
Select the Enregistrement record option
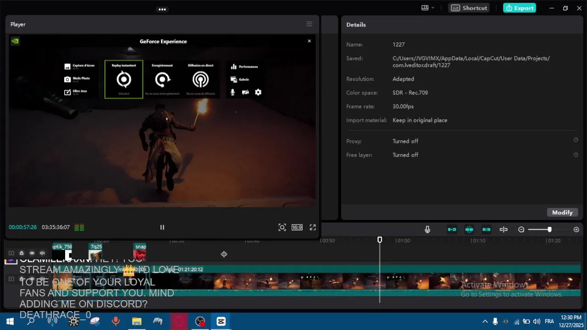pos(162,79)
